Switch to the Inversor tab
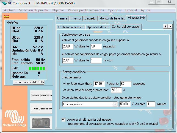Image resolution: width=177 pixels, height=133 pixels. point(76,18)
